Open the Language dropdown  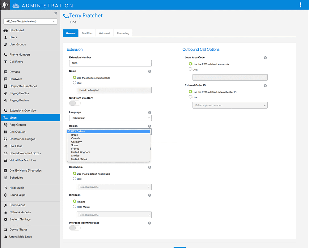point(110,118)
